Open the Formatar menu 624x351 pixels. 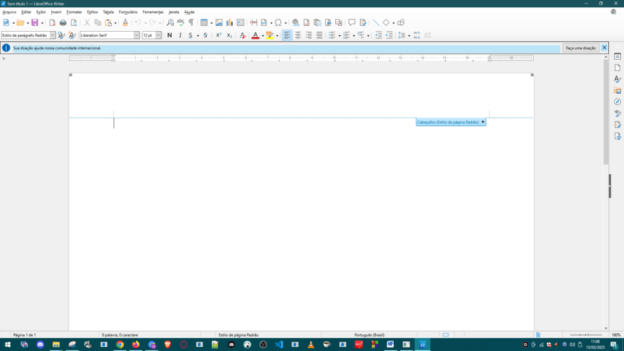[x=74, y=12]
